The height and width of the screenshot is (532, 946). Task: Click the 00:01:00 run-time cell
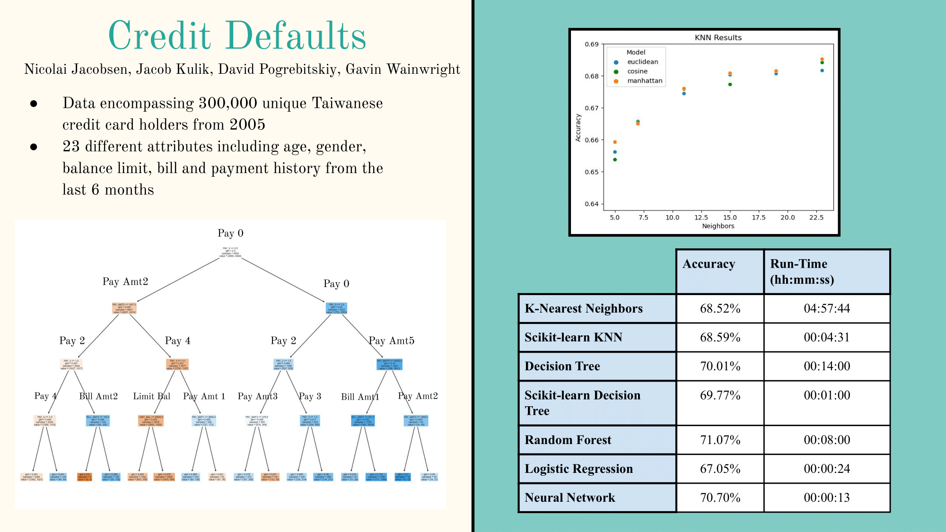click(827, 403)
